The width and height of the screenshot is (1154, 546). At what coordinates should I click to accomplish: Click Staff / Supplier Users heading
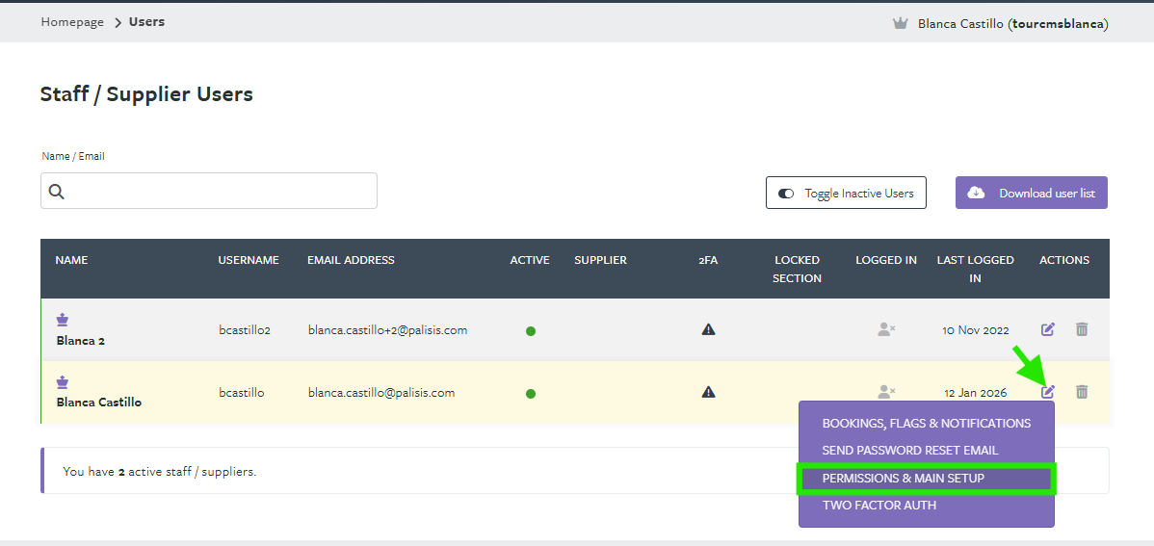146,94
